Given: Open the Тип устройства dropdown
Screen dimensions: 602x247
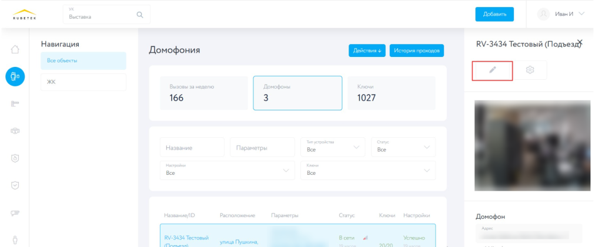Looking at the screenshot, I should [x=333, y=147].
